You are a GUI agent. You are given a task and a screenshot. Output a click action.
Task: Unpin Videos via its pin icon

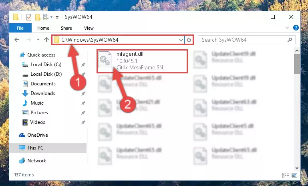(x=83, y=122)
